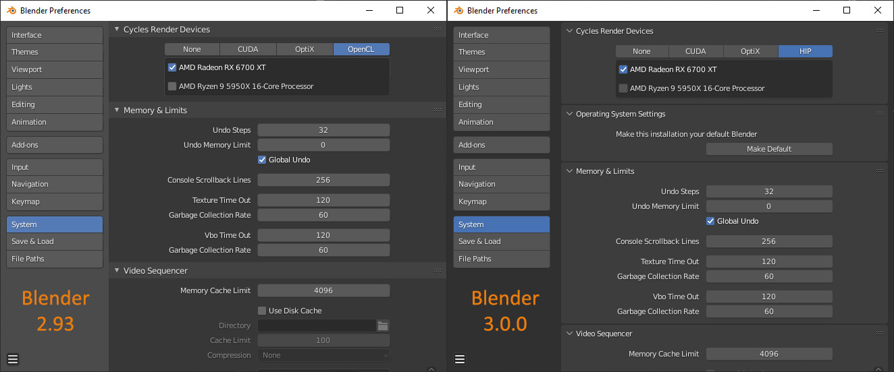894x372 pixels.
Task: Collapse Cycles Render Devices panel in 3.0.0
Action: click(569, 31)
